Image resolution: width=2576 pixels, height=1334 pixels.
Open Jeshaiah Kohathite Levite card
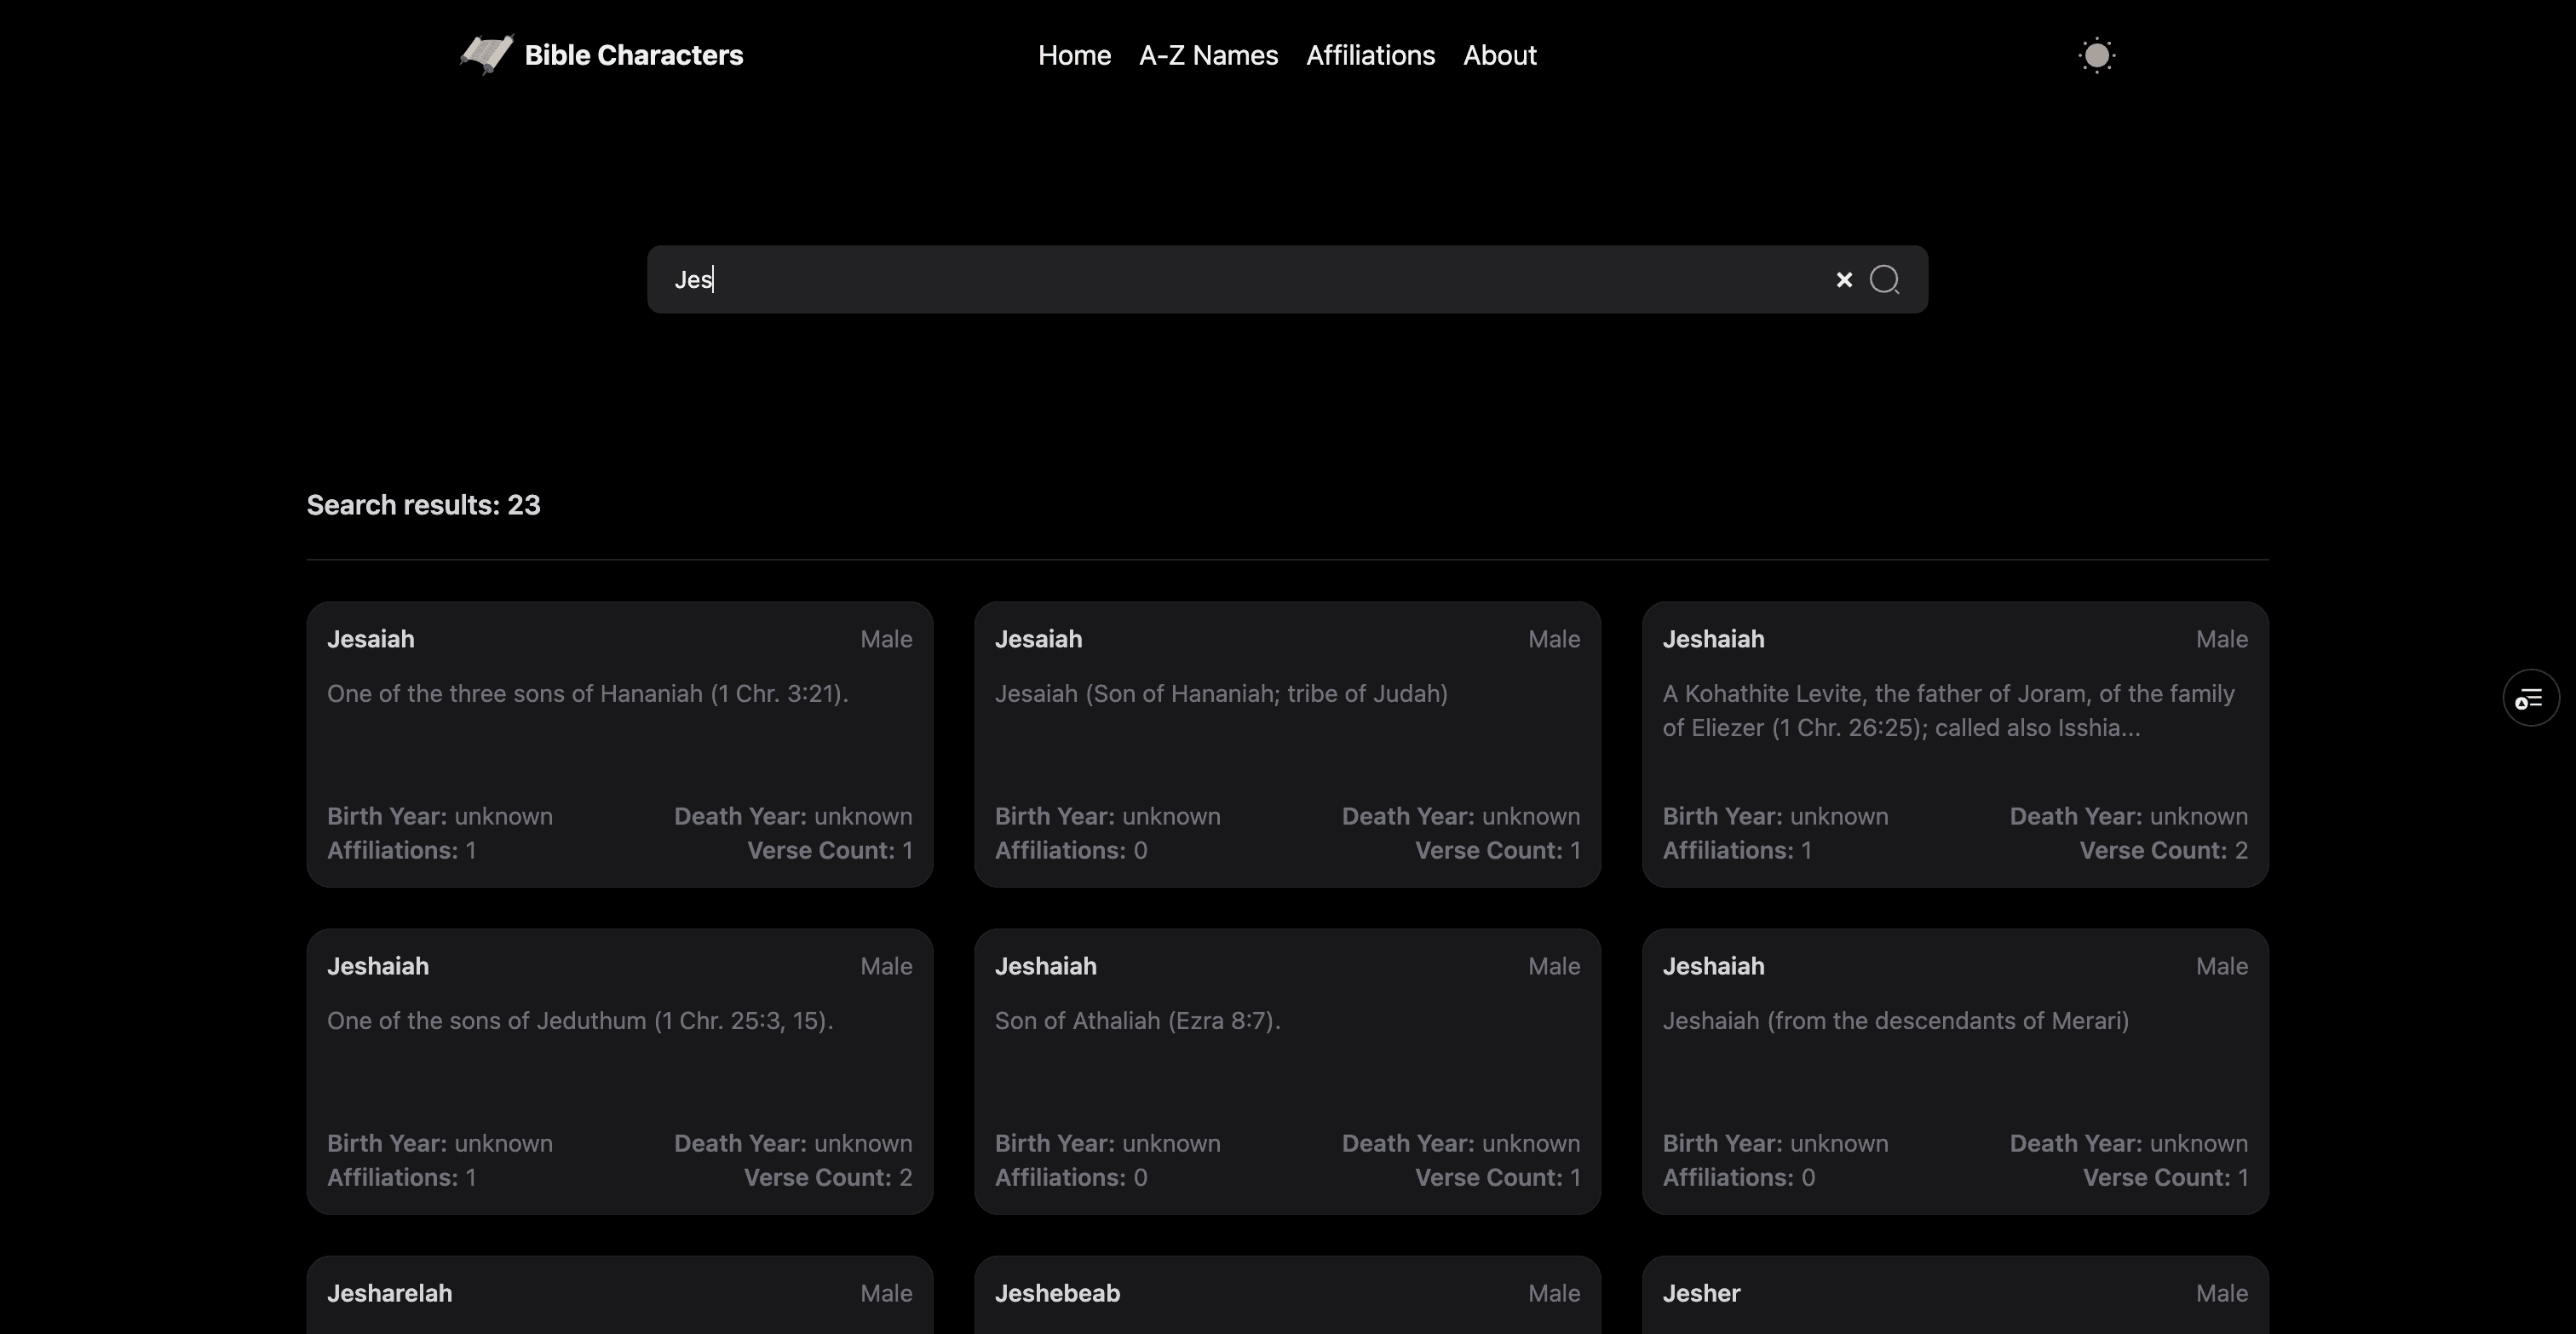click(x=1955, y=744)
